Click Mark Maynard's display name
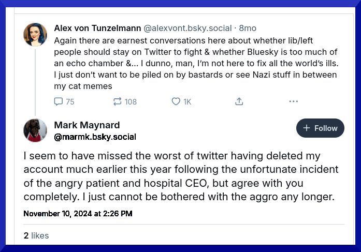 87,125
